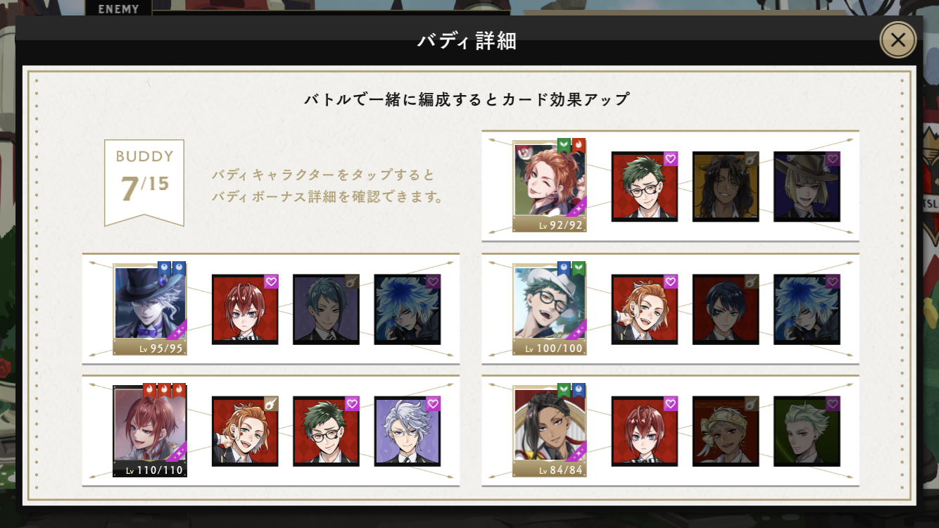
Task: Select green-haired glasses buddy in Lv 110/110 row
Action: 326,431
